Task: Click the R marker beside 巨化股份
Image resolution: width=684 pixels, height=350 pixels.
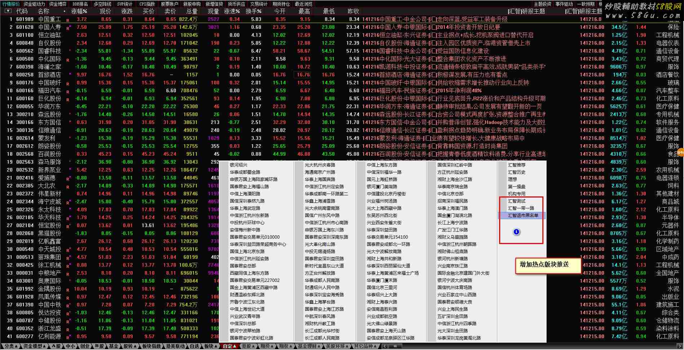Action: (x=67, y=99)
